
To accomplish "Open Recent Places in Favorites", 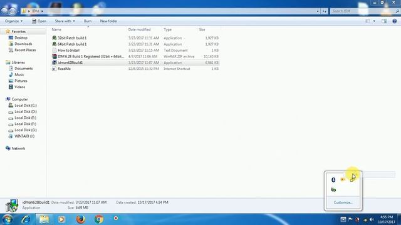I will click(x=25, y=50).
